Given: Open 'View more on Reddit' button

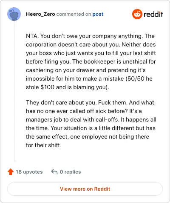Looking at the screenshot, I should pyautogui.click(x=85, y=189).
